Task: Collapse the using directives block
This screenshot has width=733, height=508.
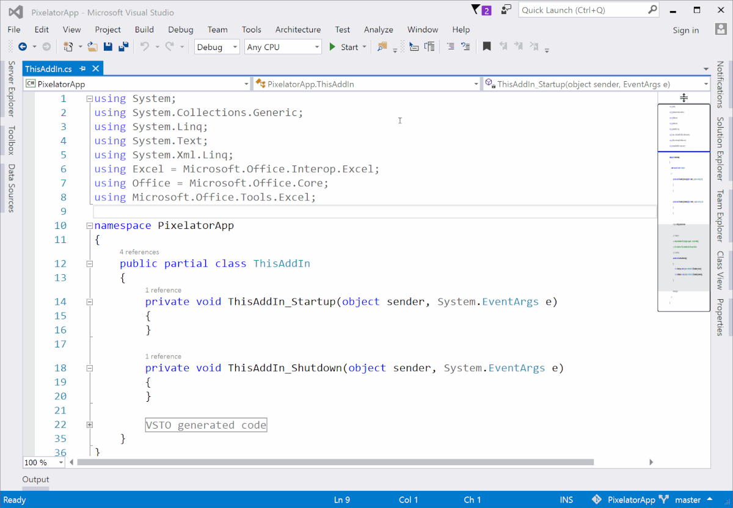Action: pyautogui.click(x=90, y=99)
